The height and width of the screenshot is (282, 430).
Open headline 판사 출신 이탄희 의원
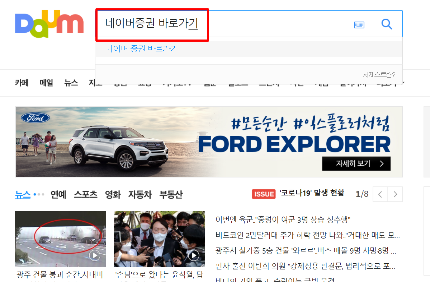(305, 266)
